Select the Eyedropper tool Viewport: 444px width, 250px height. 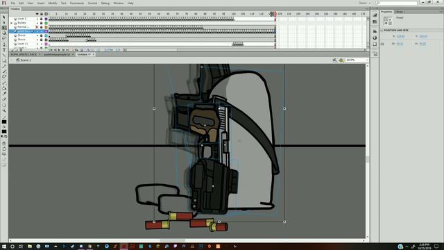click(x=4, y=94)
